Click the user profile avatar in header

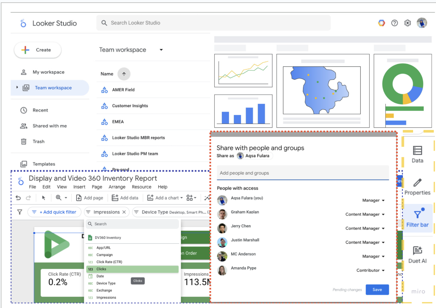click(x=421, y=23)
